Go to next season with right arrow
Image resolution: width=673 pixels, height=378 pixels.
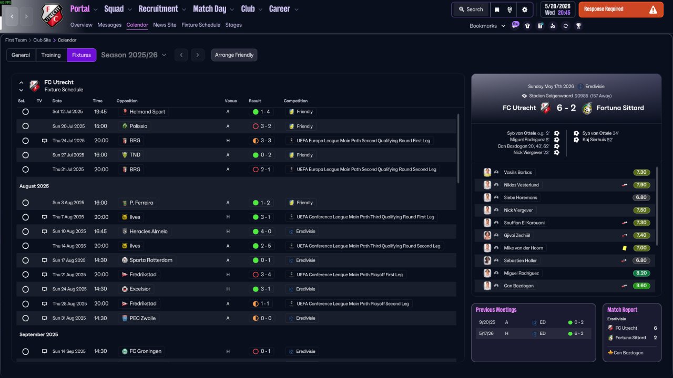point(197,55)
